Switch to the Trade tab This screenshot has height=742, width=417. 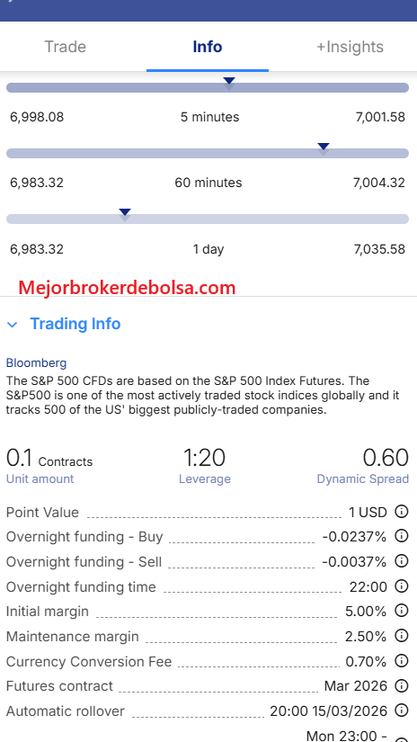tap(66, 47)
